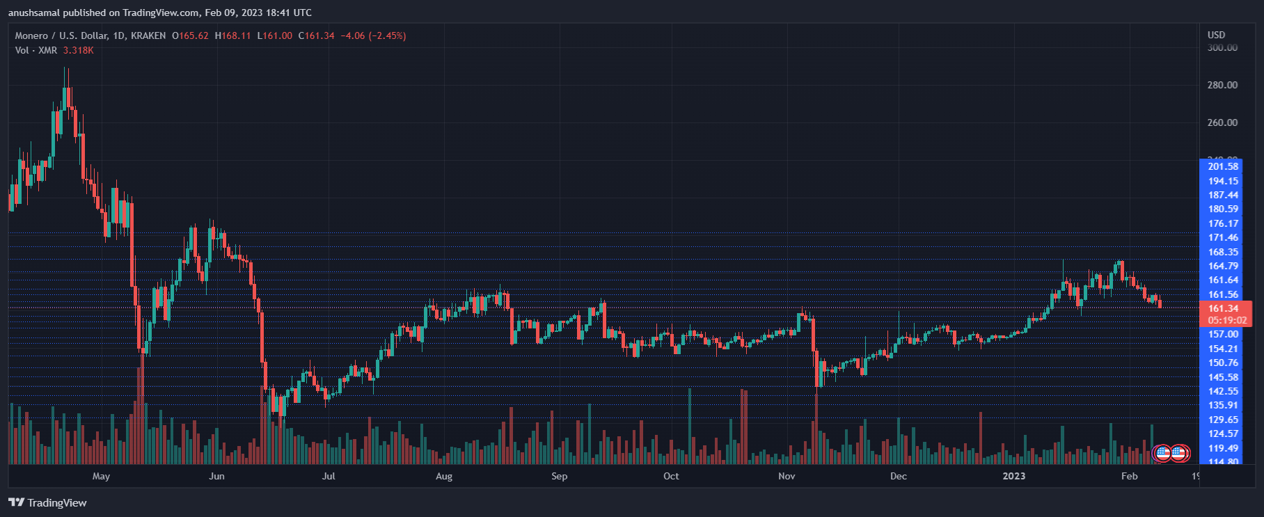The height and width of the screenshot is (517, 1264).
Task: Click the Feb label on the time axis
Action: [1129, 476]
